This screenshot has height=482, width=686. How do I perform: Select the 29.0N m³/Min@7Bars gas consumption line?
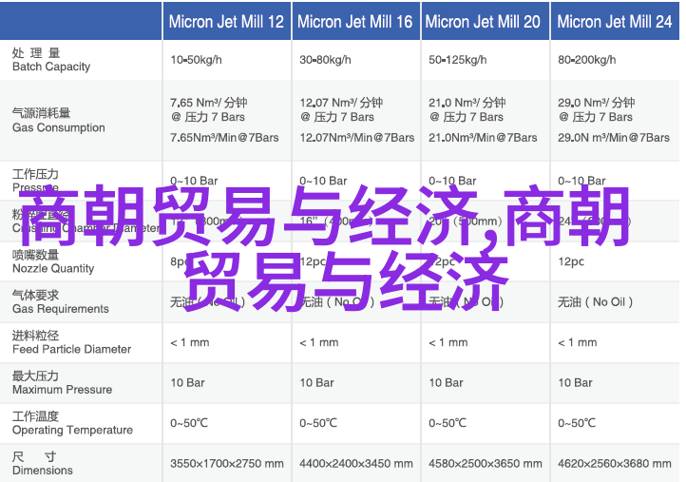click(614, 138)
